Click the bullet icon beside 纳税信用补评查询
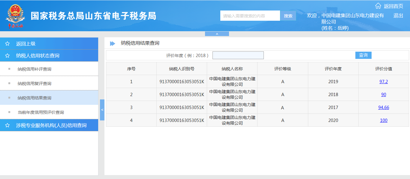Image resolution: width=410 pixels, height=179 pixels. coord(10,69)
